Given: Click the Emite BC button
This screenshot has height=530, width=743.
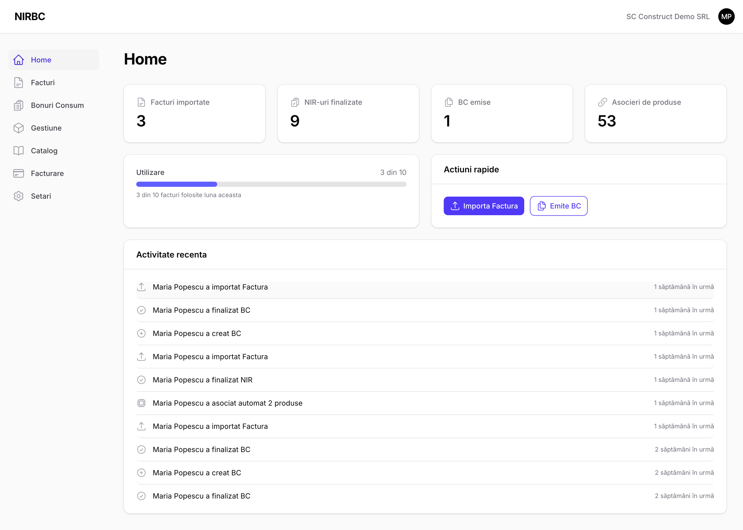Looking at the screenshot, I should (558, 206).
